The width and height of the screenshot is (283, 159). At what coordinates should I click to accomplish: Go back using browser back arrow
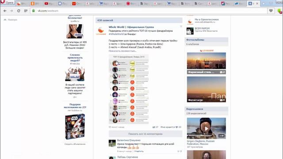click(5, 11)
